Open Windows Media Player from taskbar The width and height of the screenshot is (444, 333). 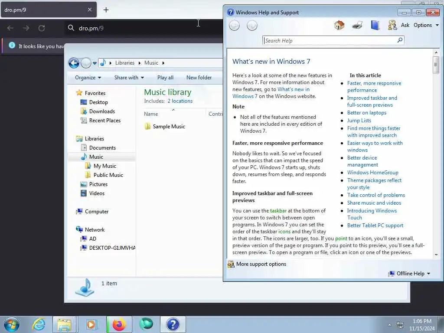91,324
